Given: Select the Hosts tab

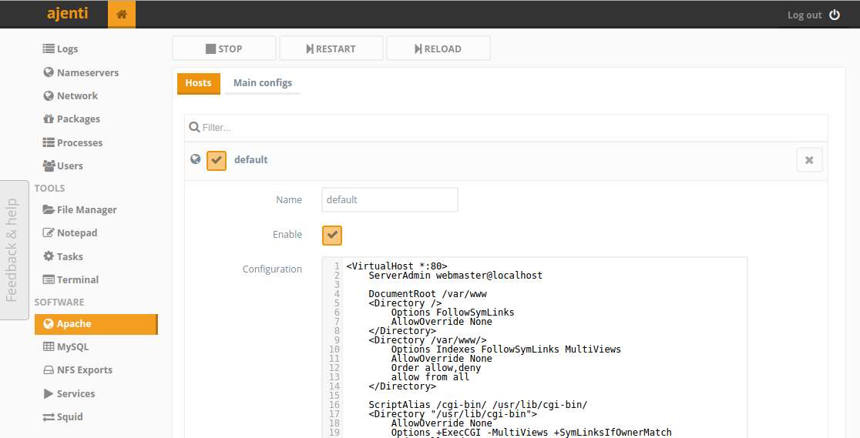Looking at the screenshot, I should pyautogui.click(x=199, y=83).
